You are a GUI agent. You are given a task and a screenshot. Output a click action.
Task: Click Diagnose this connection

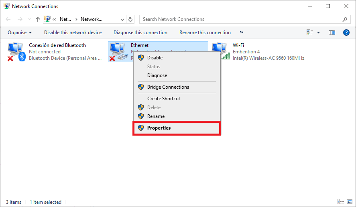pos(140,32)
